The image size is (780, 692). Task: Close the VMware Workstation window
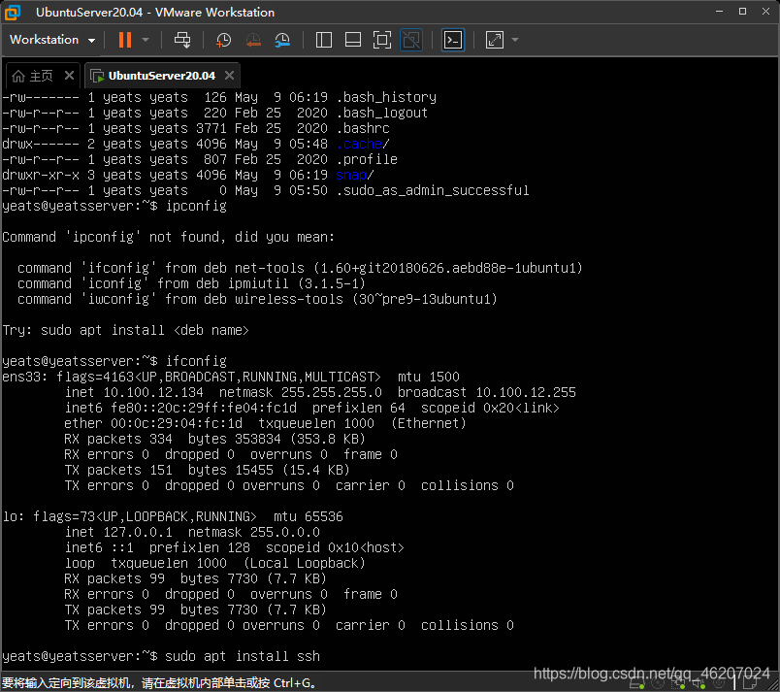click(765, 11)
